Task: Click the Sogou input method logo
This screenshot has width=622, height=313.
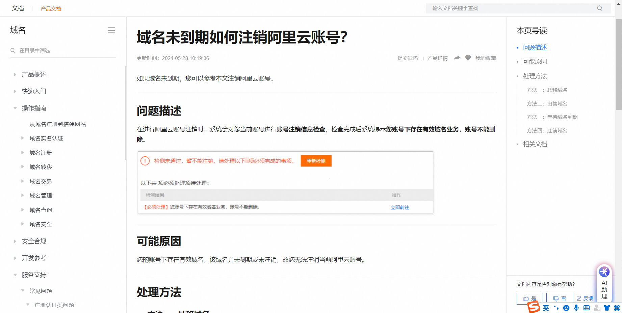Action: tap(534, 307)
